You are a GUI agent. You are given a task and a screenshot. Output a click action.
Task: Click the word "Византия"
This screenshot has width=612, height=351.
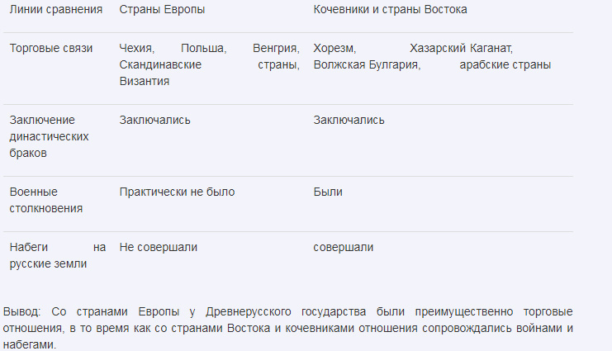(x=144, y=81)
